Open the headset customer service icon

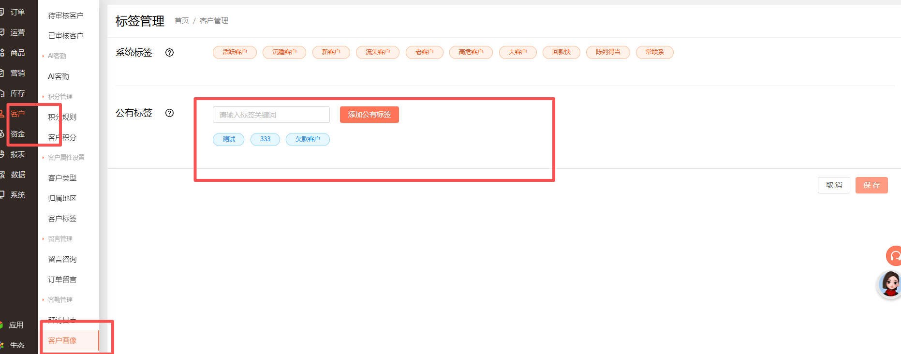894,256
